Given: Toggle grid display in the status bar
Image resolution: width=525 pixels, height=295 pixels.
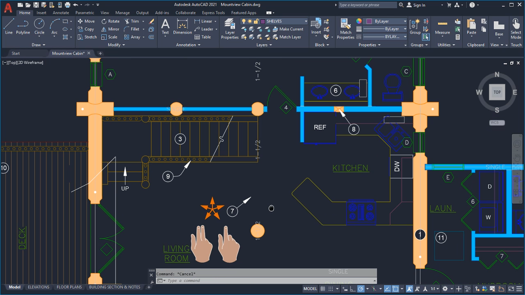Looking at the screenshot, I should (323, 288).
